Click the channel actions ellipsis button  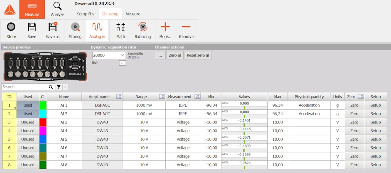click(160, 55)
